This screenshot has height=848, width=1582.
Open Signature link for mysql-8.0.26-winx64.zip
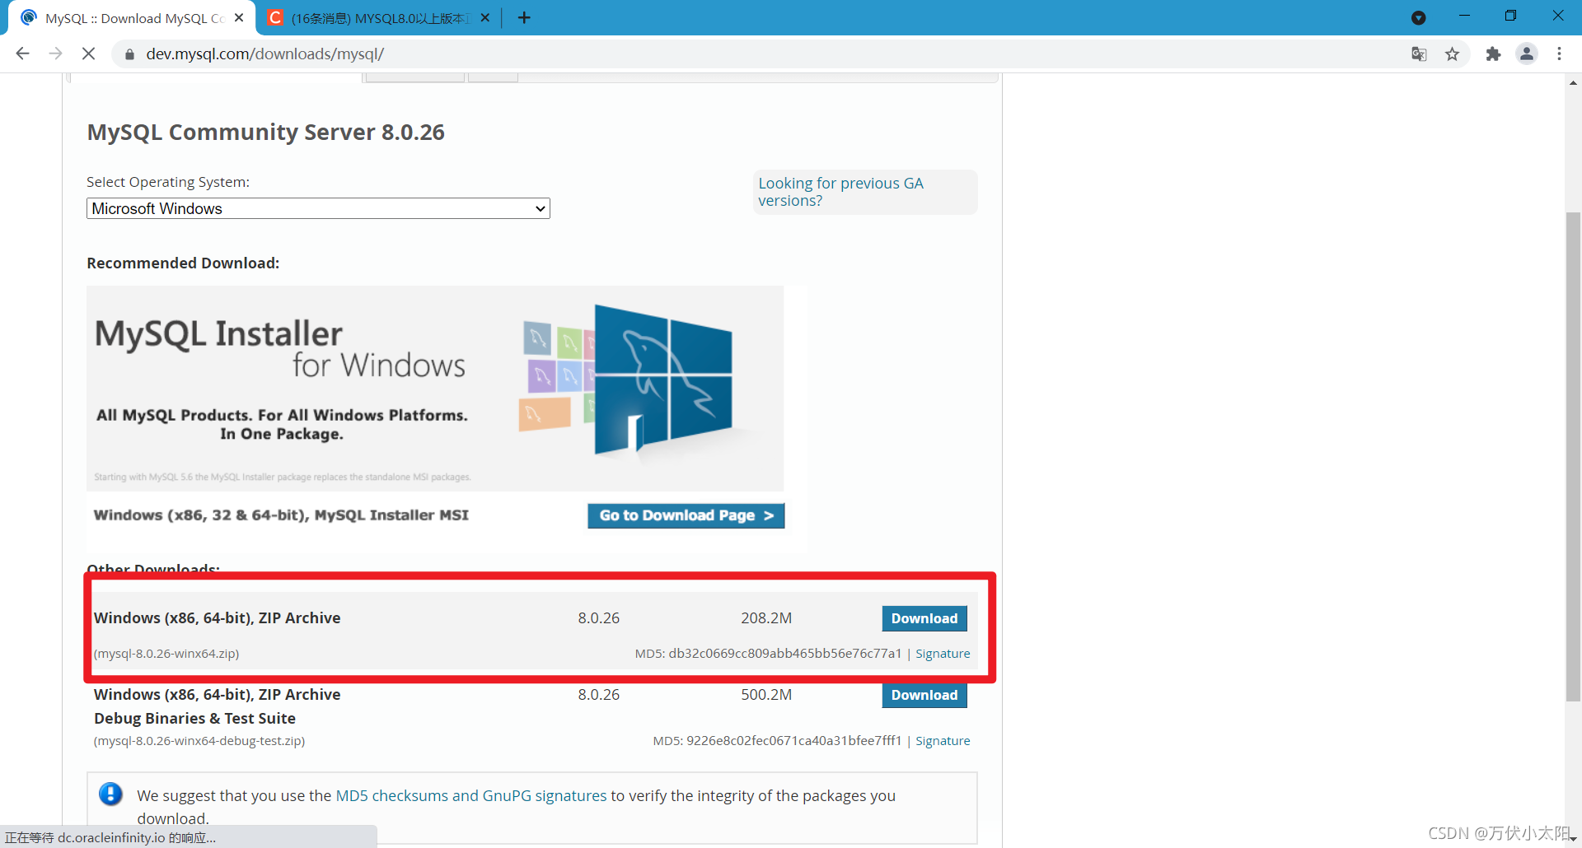[943, 654]
